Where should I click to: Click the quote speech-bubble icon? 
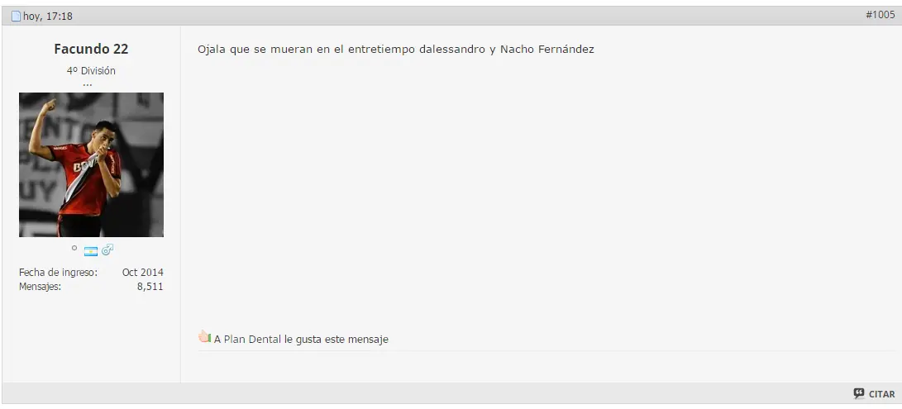point(859,393)
